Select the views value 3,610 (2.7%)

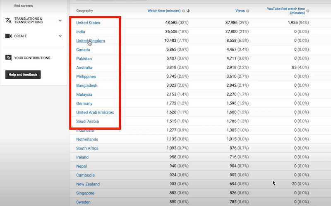coord(237,76)
